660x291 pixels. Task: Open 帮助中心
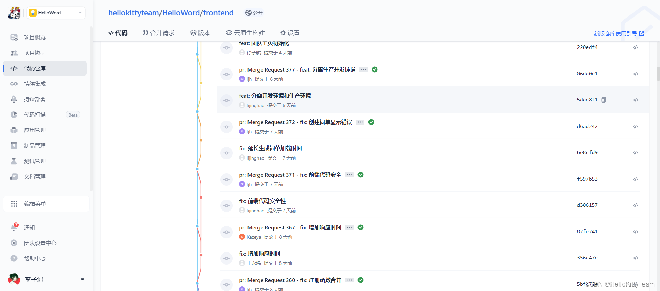45,258
